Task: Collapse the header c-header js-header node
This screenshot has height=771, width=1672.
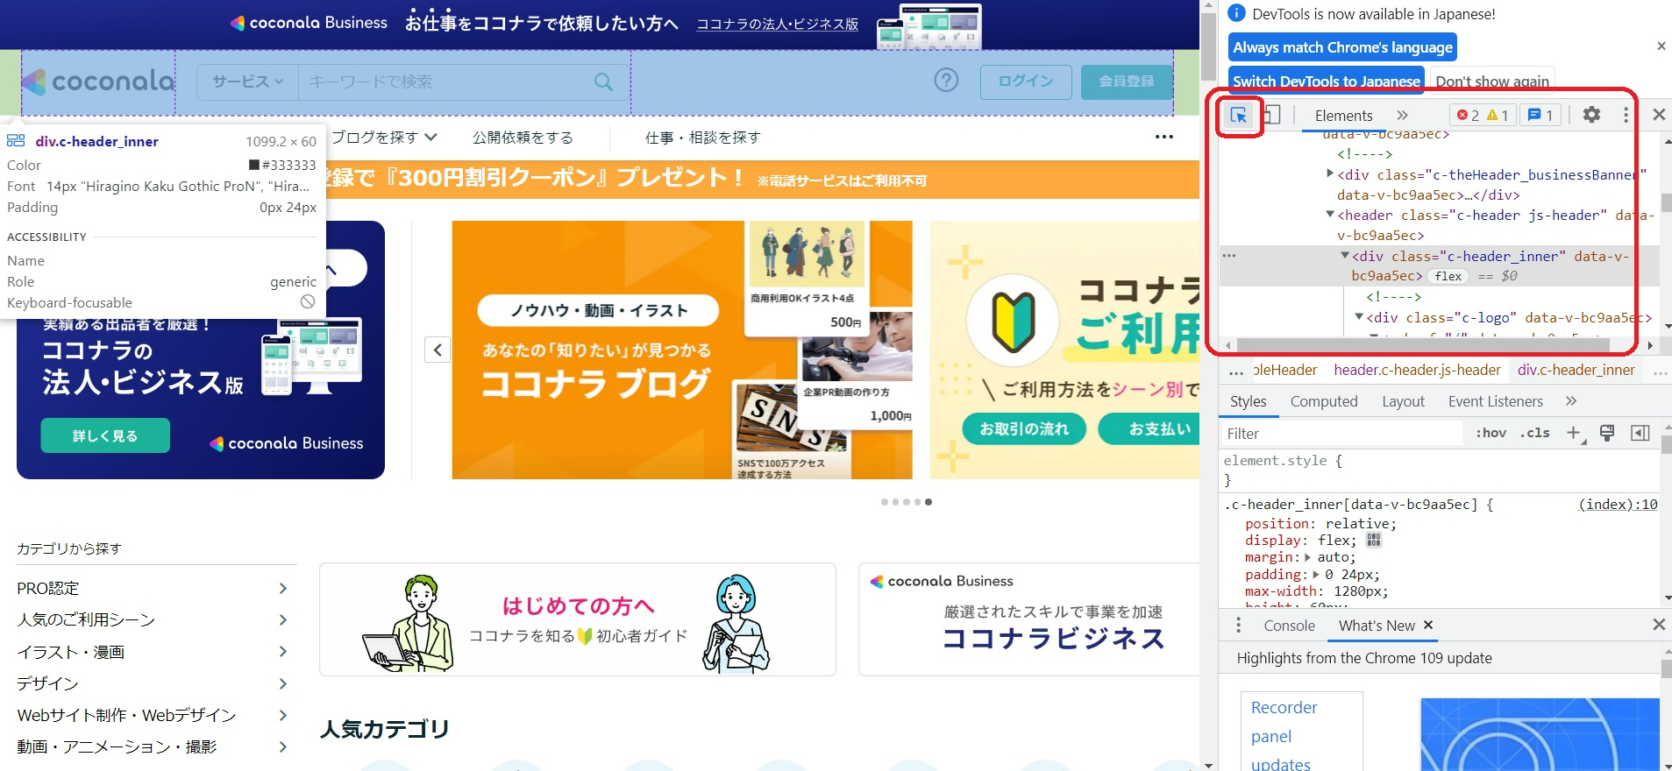Action: pyautogui.click(x=1330, y=215)
